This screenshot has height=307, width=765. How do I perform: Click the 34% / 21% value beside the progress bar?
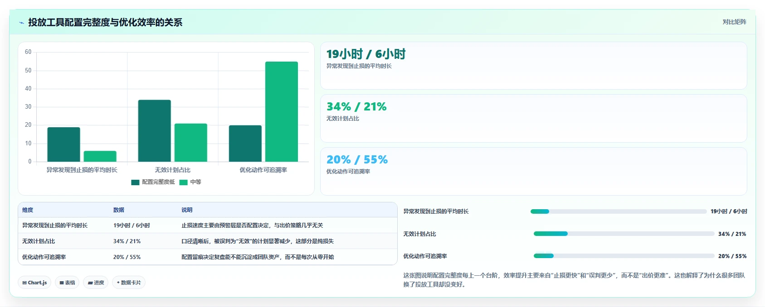[x=732, y=234]
